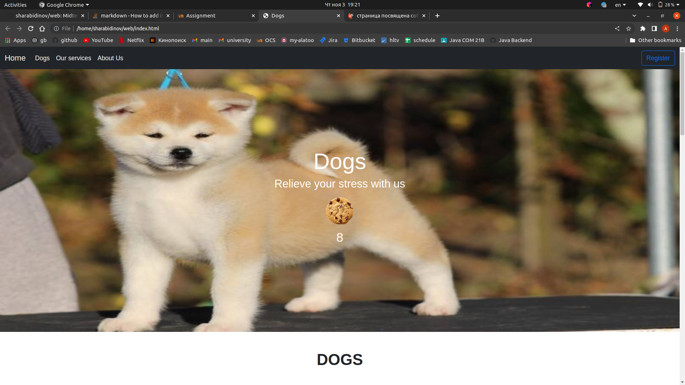Bookmark this page with the star icon
This screenshot has height=385, width=685.
[629, 29]
